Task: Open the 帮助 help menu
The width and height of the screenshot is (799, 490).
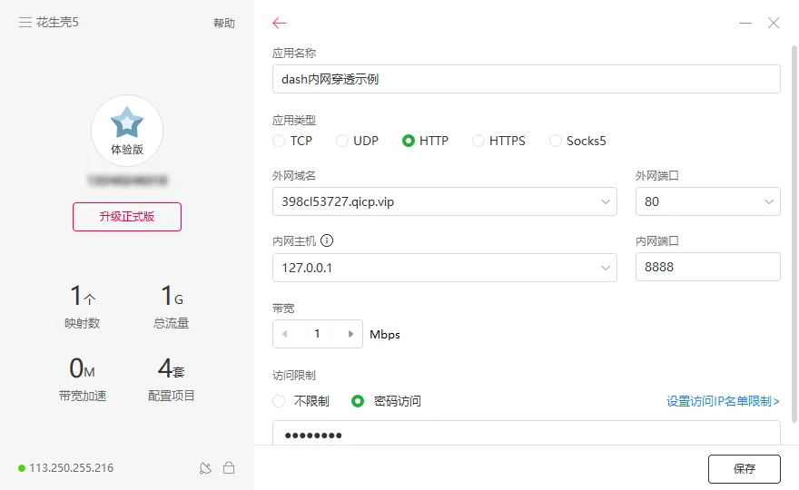Action: pyautogui.click(x=224, y=24)
